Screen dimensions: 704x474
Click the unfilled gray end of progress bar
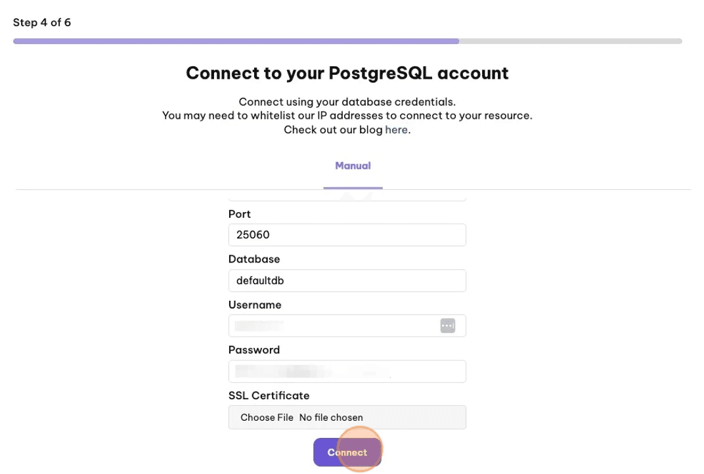click(570, 41)
